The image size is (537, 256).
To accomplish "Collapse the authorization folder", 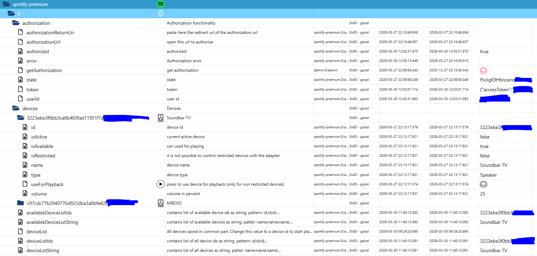I will click(15, 23).
